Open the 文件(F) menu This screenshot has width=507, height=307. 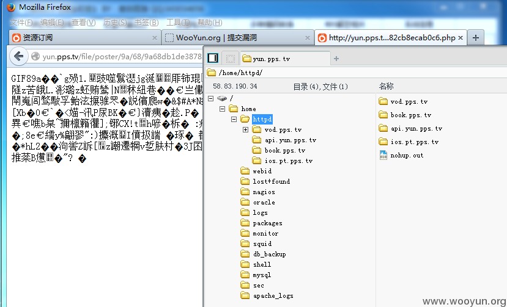coord(21,23)
